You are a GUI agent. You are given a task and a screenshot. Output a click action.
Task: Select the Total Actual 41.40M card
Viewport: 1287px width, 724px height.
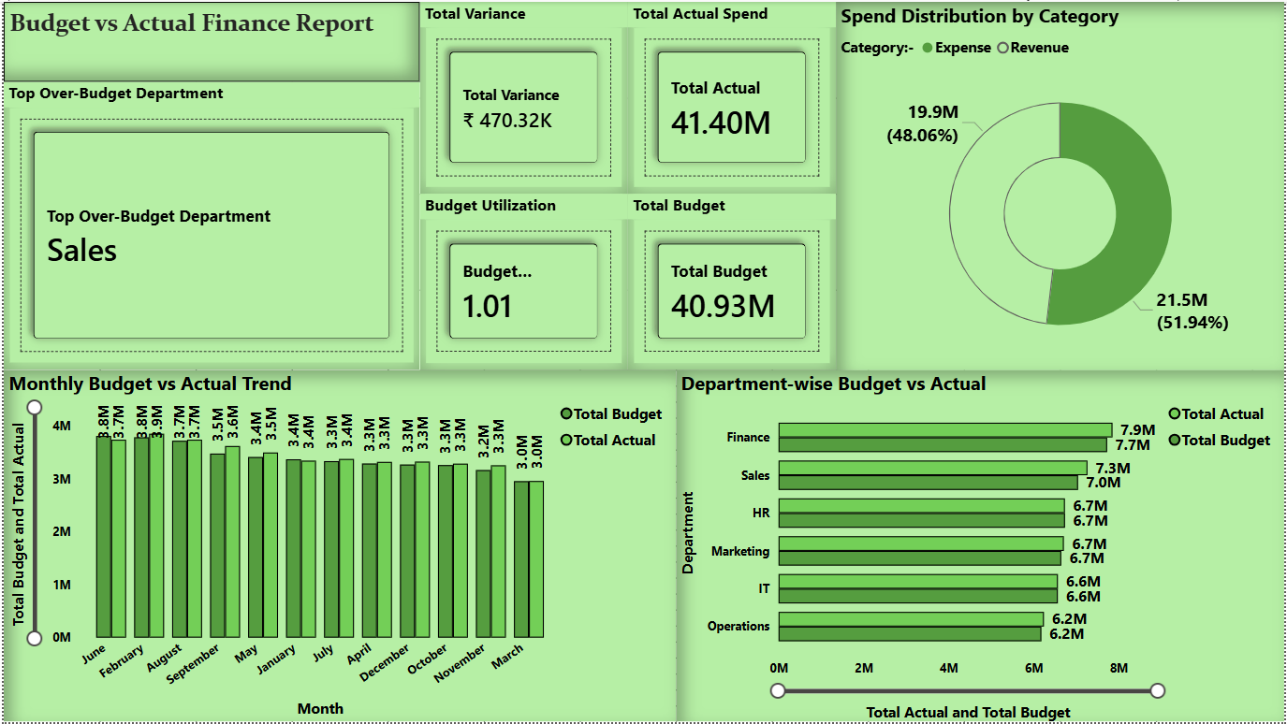730,108
